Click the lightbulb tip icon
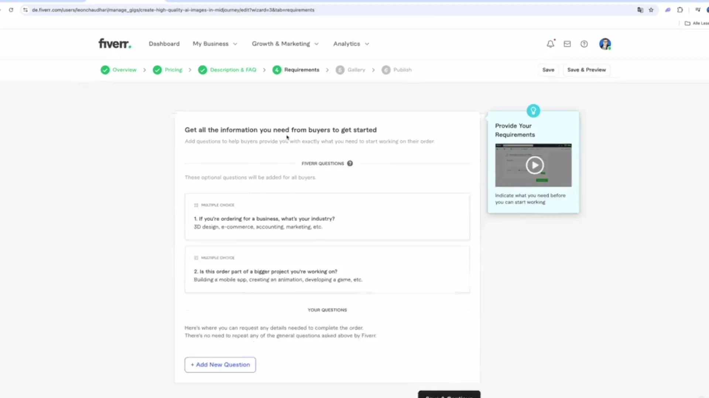 pyautogui.click(x=533, y=111)
